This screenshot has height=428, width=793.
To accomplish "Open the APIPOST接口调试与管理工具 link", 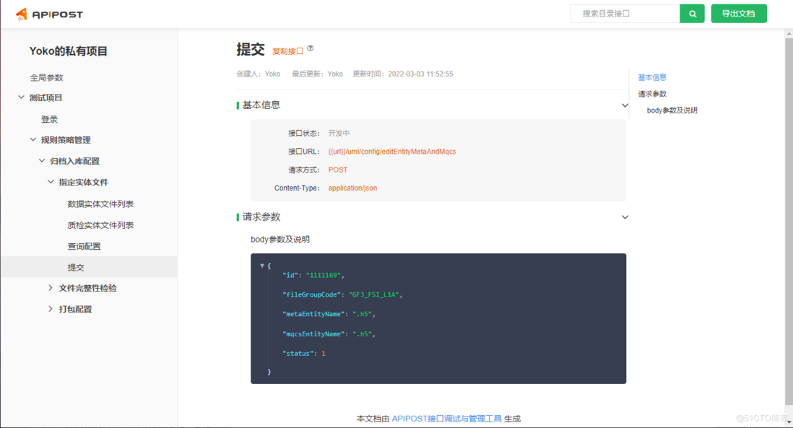I will [x=446, y=419].
